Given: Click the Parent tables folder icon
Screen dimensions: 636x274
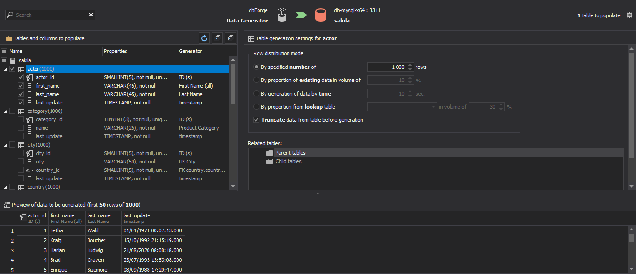Looking at the screenshot, I should (x=269, y=153).
